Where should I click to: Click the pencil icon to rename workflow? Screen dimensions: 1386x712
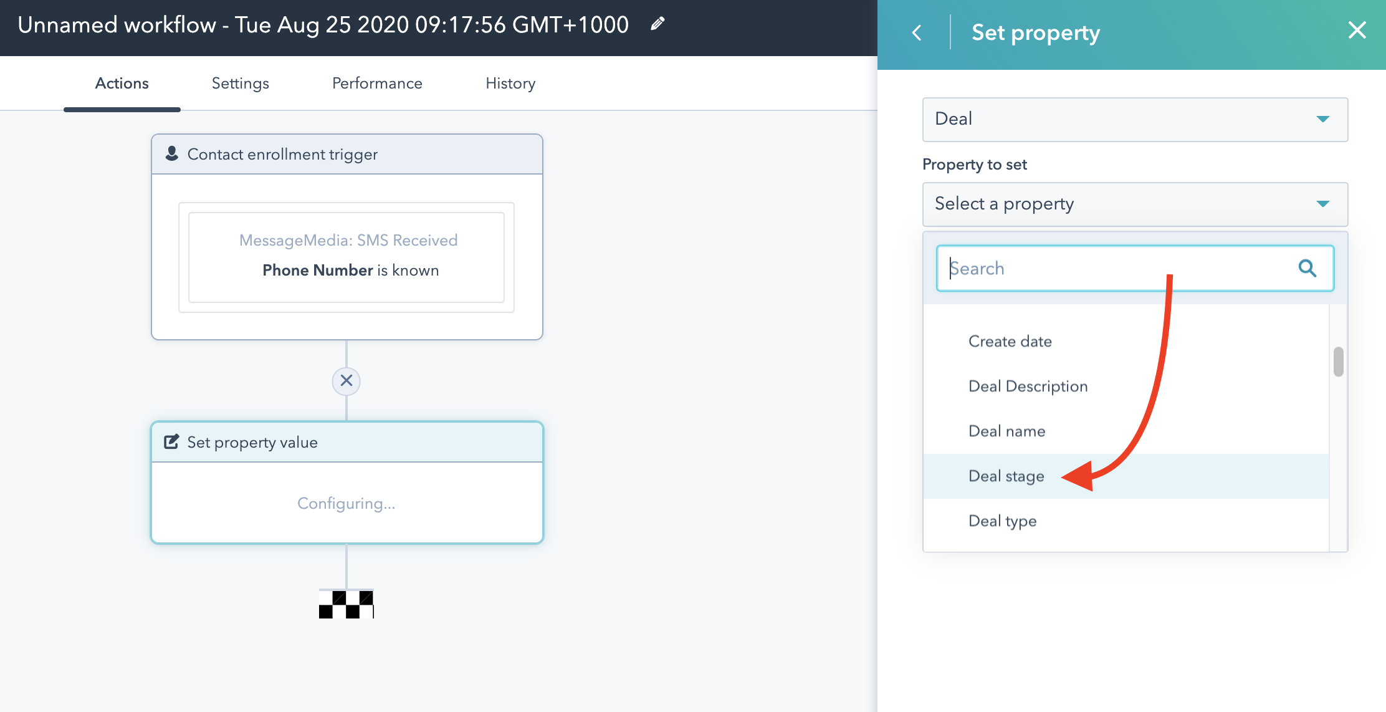coord(657,24)
